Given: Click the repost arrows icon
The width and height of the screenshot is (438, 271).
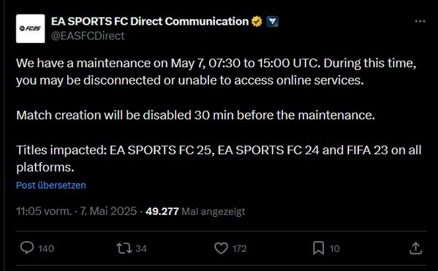Looking at the screenshot, I should 124,248.
